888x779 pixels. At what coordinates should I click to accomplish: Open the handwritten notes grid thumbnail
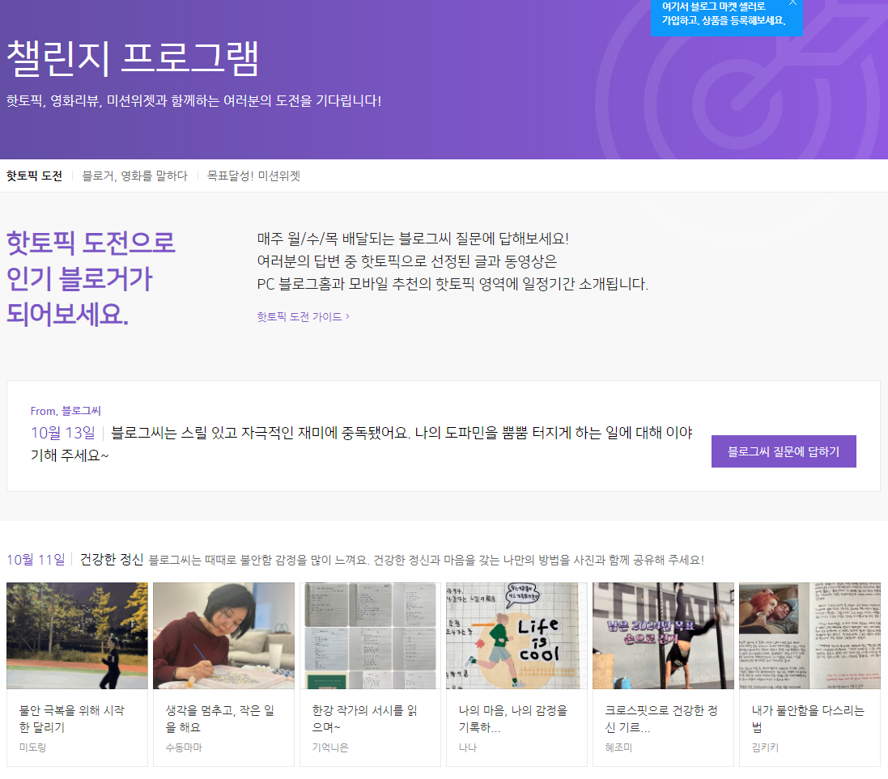(x=370, y=635)
